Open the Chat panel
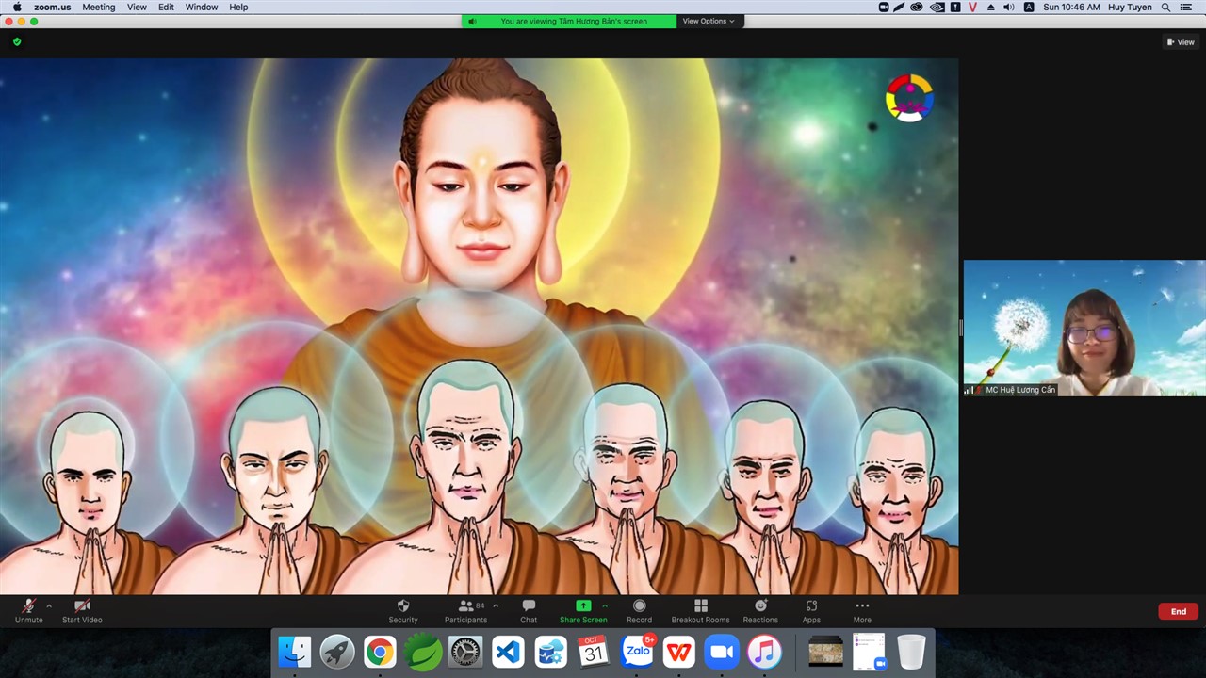 (529, 610)
